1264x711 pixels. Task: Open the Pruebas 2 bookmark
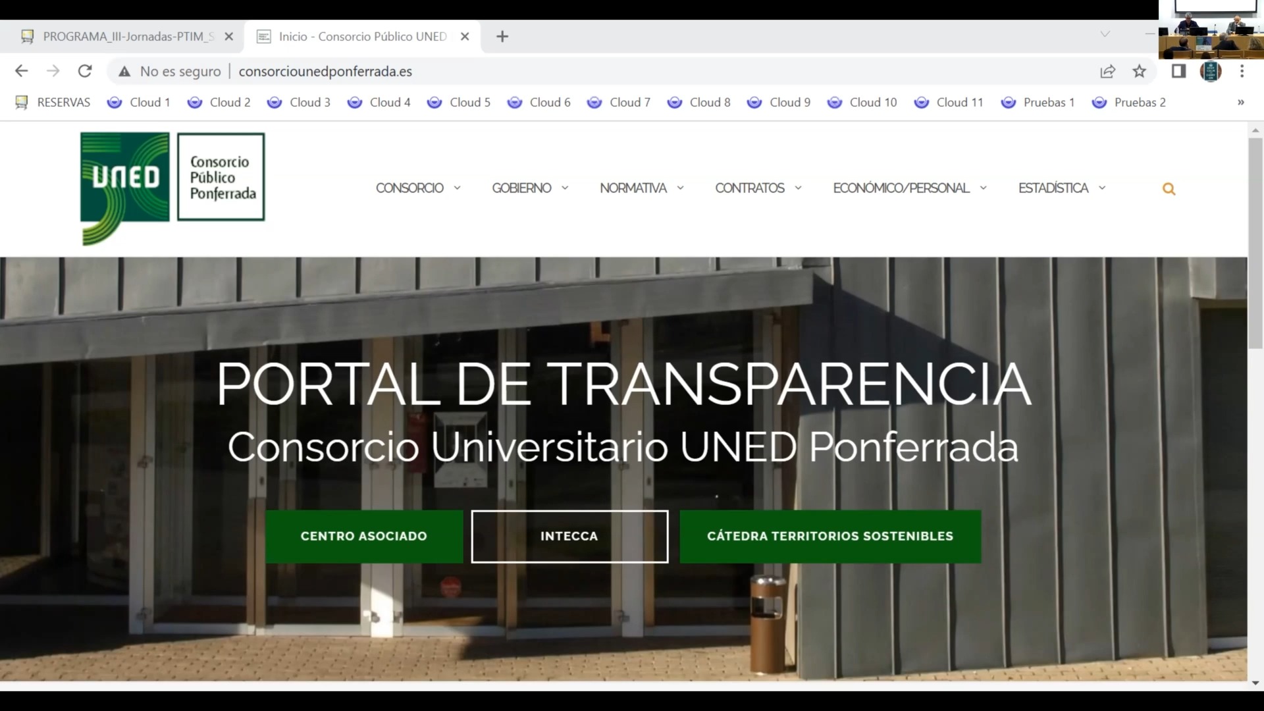click(1129, 102)
